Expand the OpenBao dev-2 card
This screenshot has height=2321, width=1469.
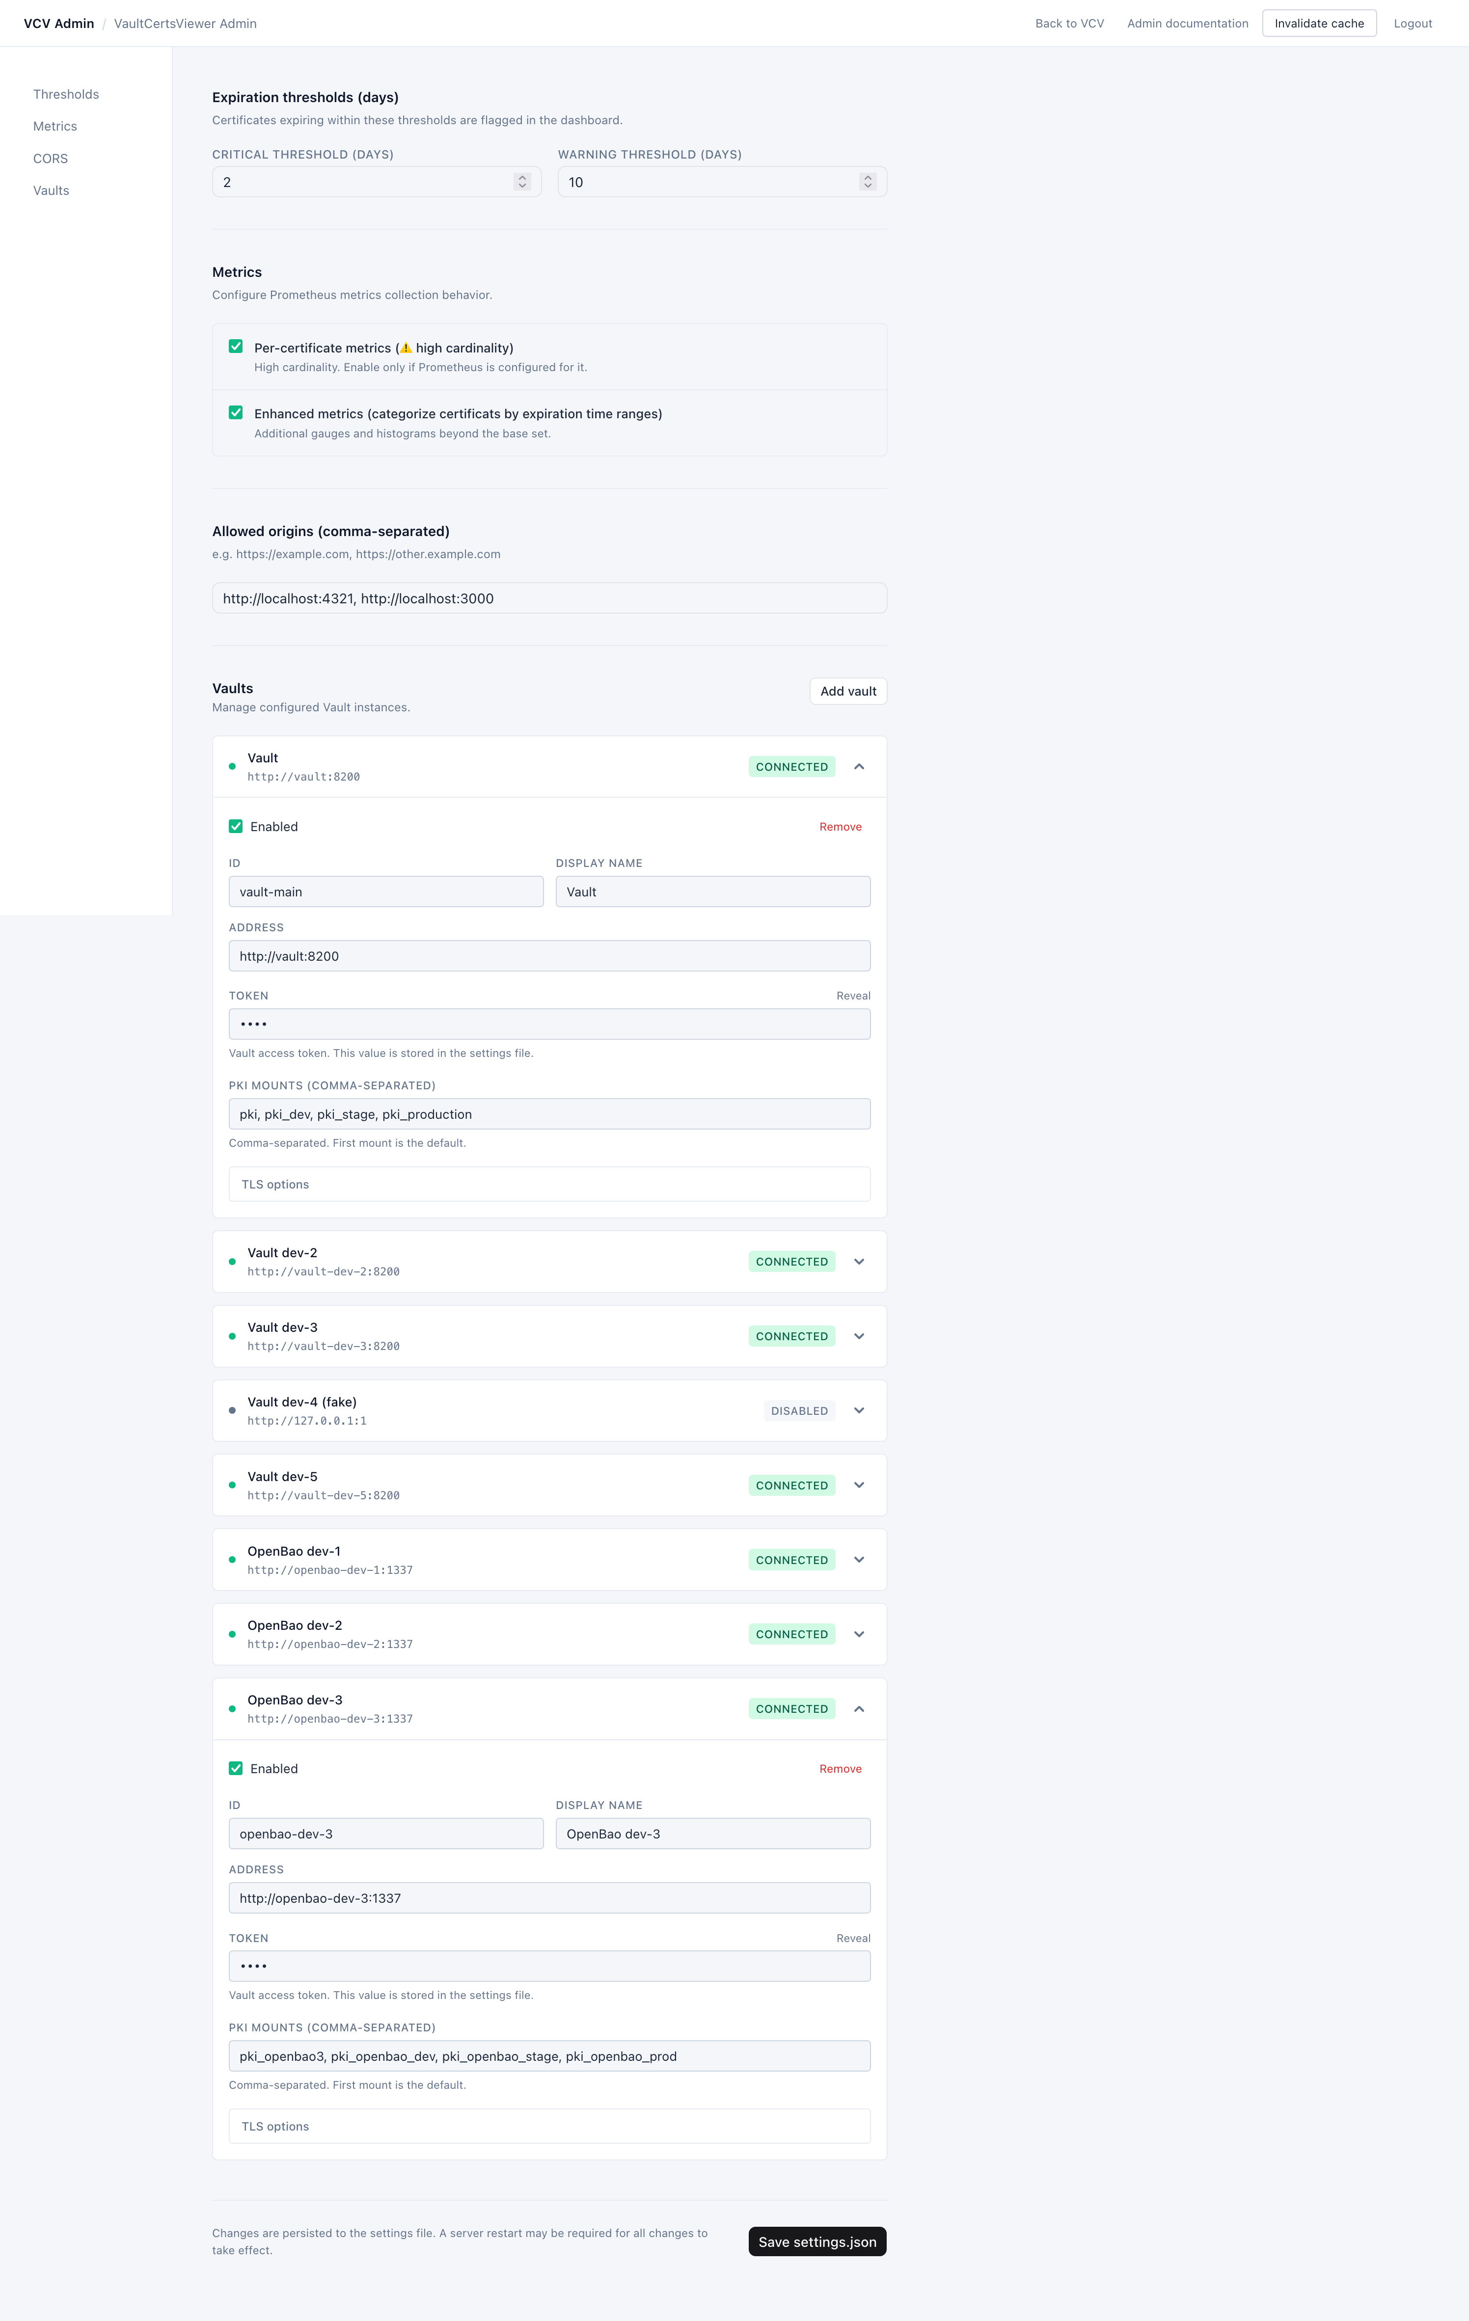click(x=859, y=1634)
